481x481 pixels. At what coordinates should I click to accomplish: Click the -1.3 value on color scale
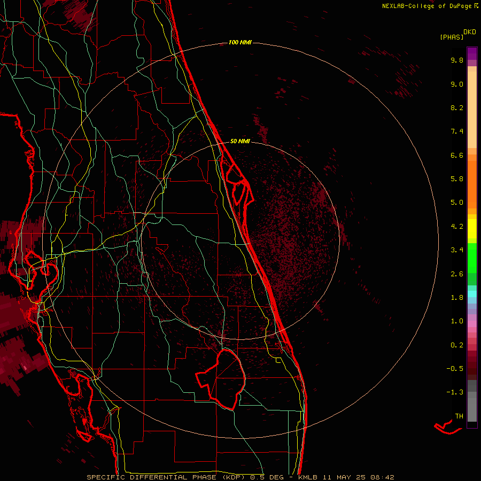pos(455,392)
